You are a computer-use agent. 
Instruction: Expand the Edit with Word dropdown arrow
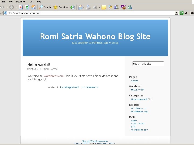click(99, 7)
